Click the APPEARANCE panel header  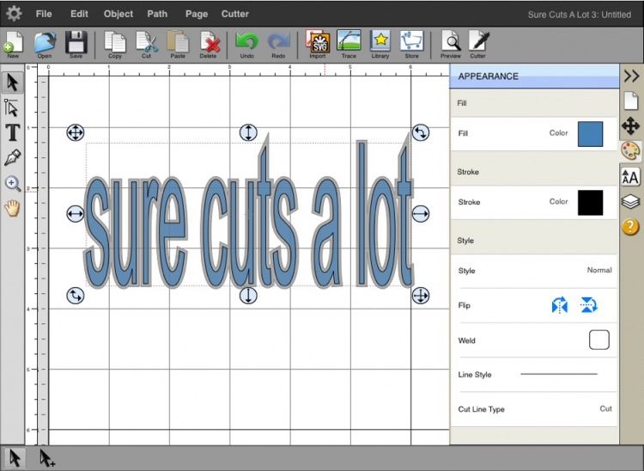(x=534, y=76)
